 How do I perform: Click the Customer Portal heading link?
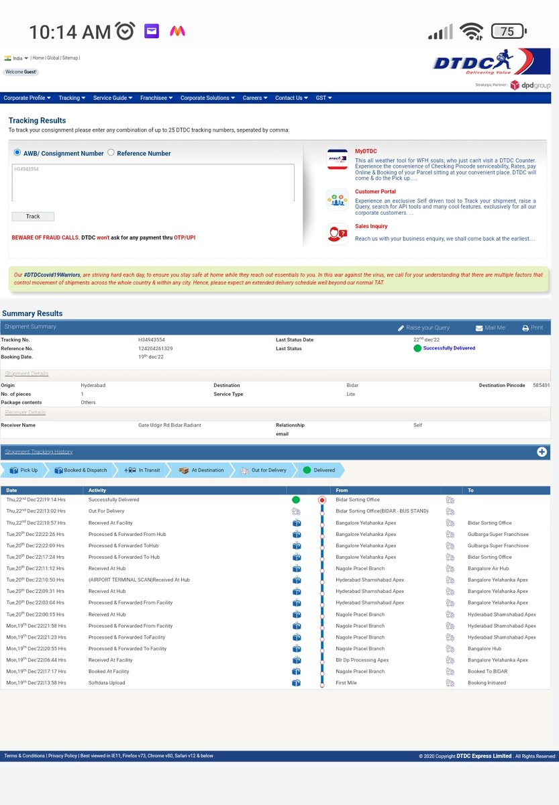pyautogui.click(x=375, y=192)
